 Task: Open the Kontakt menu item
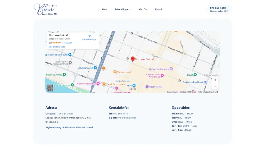coord(159,9)
